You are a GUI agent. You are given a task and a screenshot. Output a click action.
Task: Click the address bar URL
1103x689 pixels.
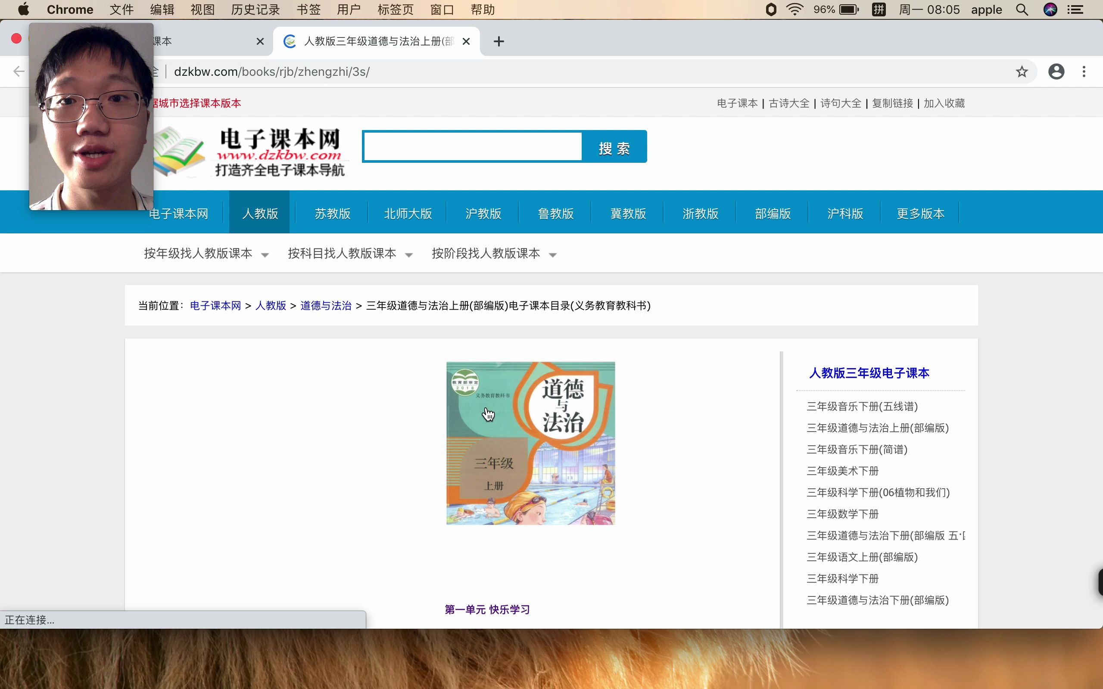pos(271,71)
